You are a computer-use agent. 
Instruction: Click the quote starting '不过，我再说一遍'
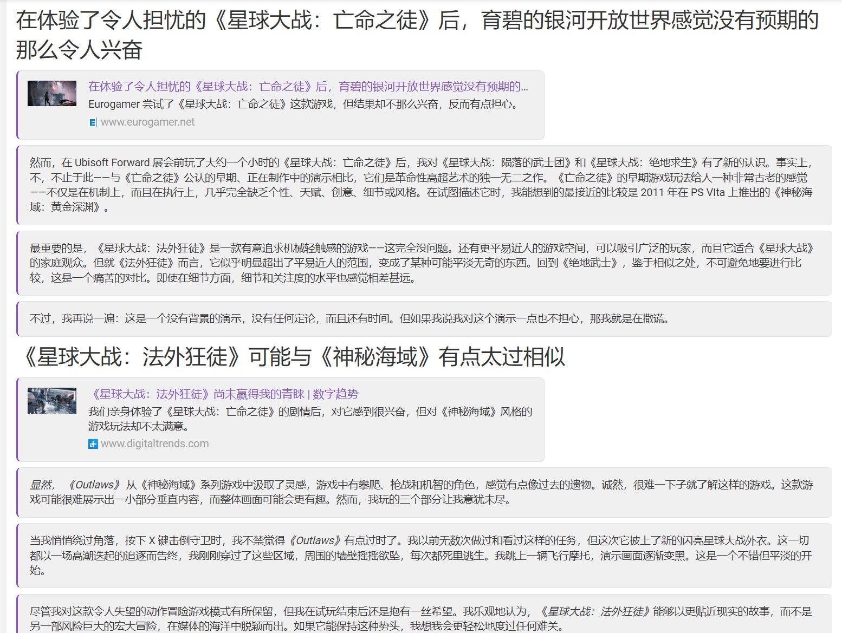coord(349,319)
